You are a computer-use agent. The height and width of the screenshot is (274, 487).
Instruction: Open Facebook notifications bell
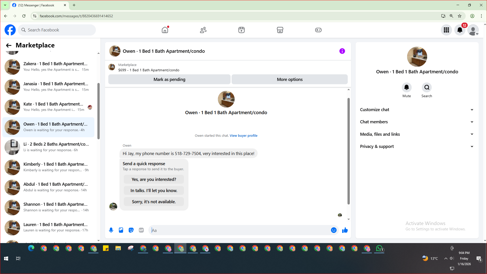coord(460,30)
